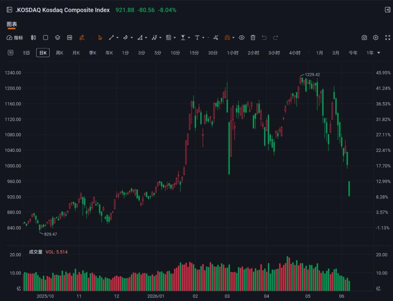Choose the 1小时 interval
Viewport: 393px width, 301px height.
pos(233,53)
